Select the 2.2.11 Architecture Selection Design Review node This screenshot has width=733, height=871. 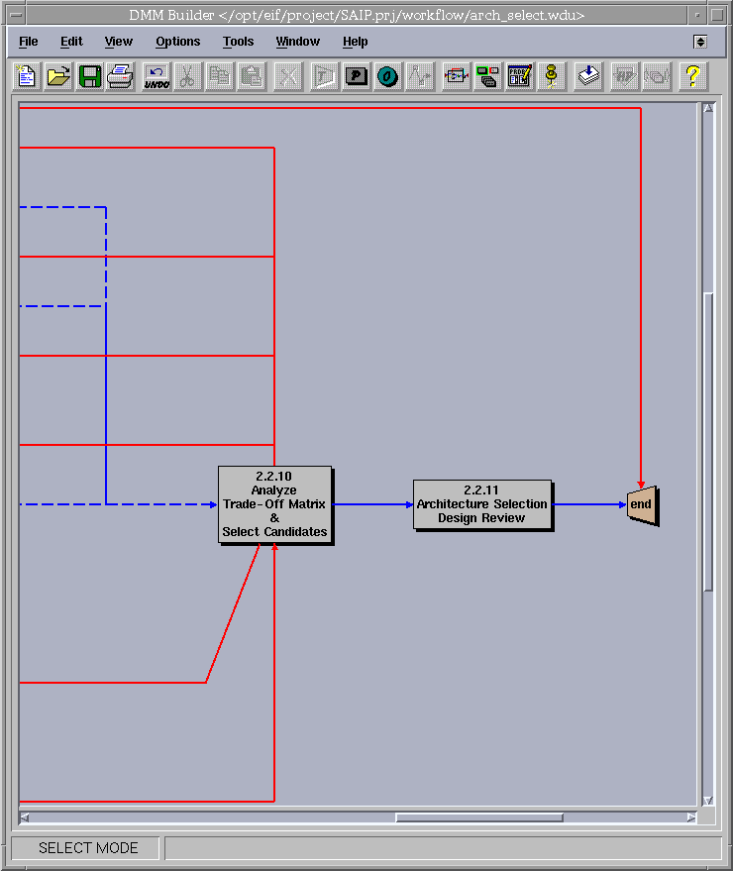(x=481, y=504)
